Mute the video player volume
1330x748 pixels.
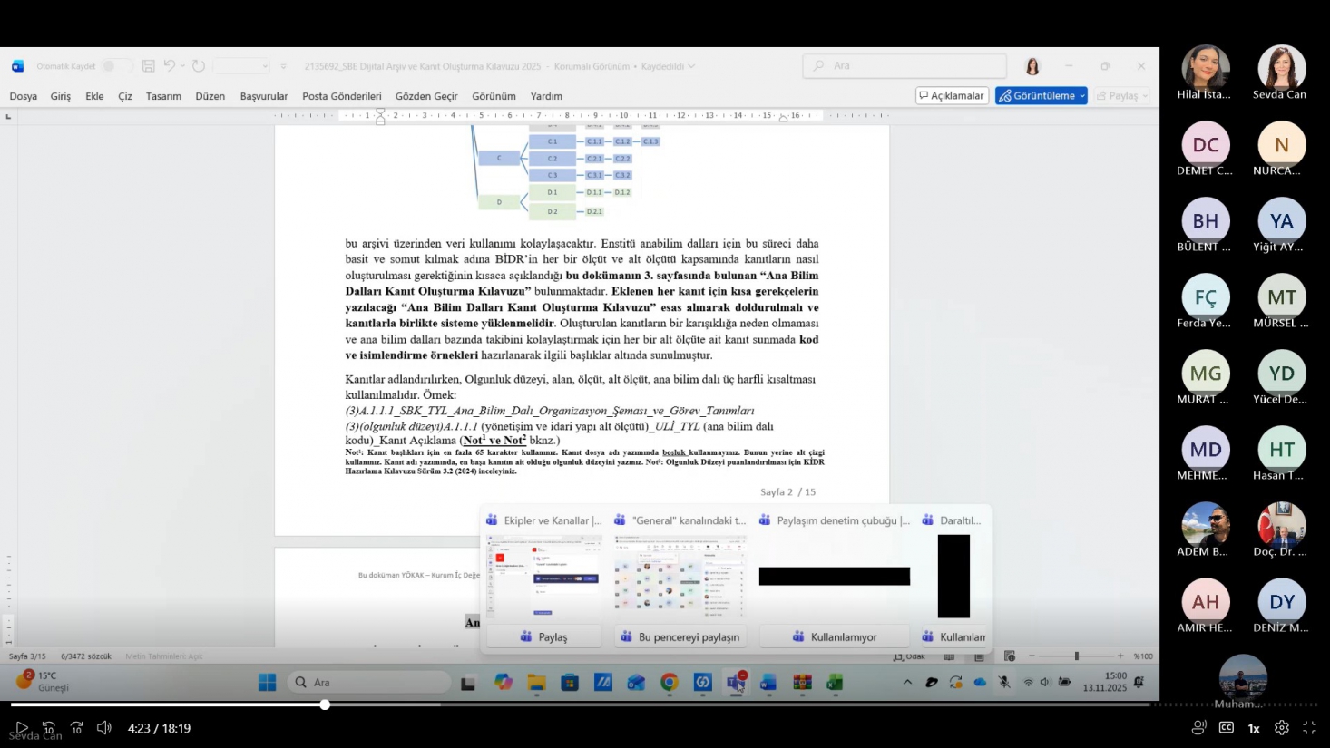pyautogui.click(x=104, y=728)
